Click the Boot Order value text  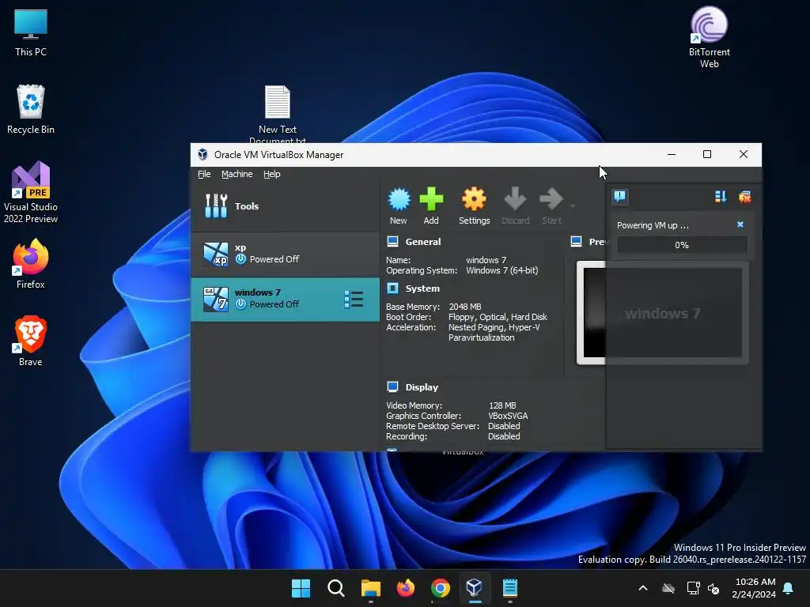498,317
